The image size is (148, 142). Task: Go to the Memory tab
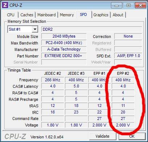click(67, 15)
